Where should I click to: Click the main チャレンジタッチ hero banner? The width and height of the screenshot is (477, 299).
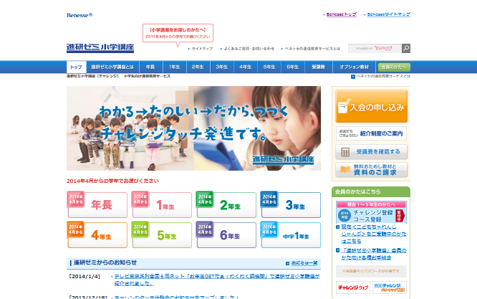(x=193, y=128)
